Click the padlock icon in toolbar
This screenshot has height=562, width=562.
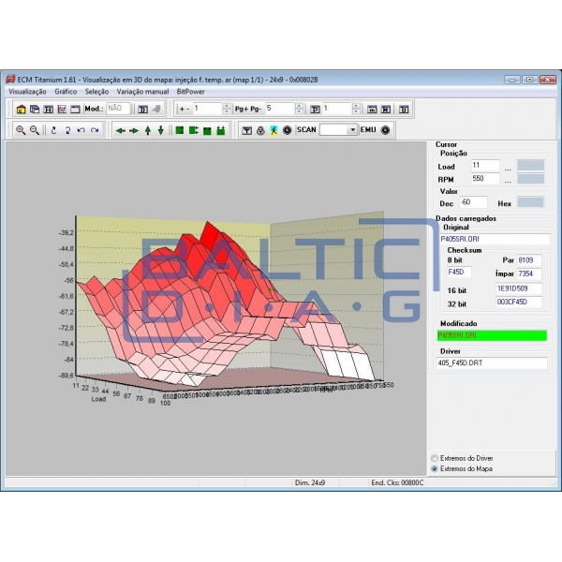click(260, 130)
